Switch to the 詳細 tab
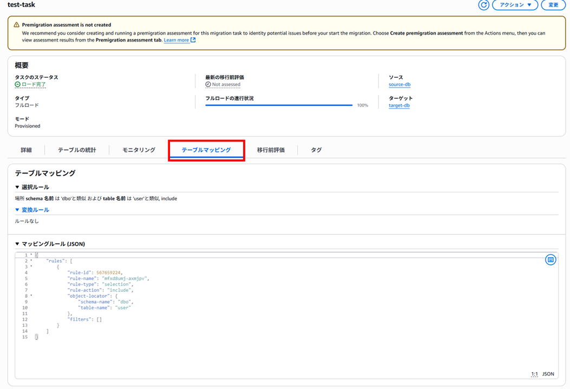This screenshot has height=389, width=570. coord(26,150)
